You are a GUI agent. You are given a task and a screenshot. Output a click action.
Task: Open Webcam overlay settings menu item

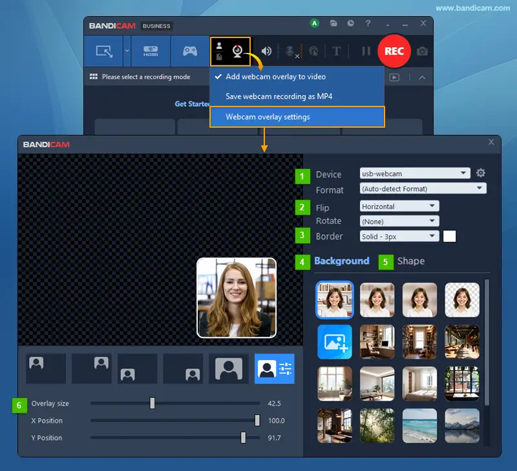(297, 117)
